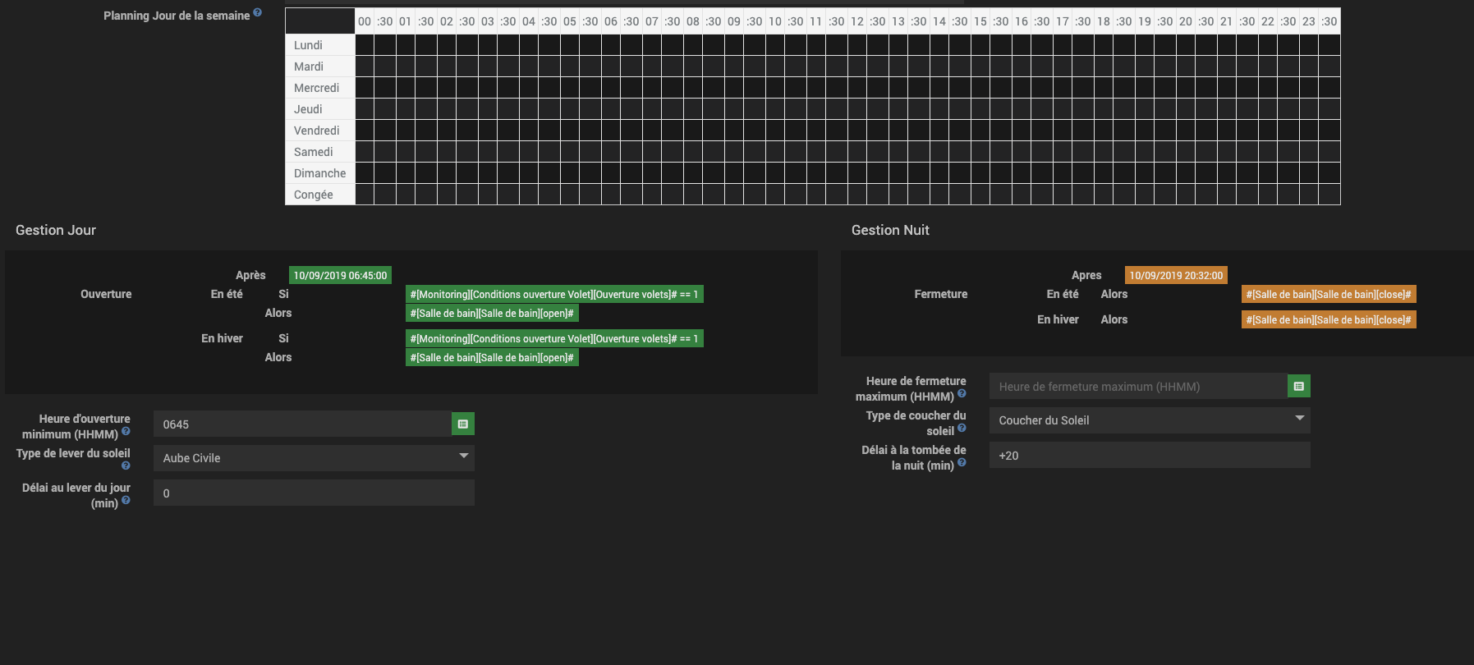Toggle the Samedi cell under hour 10
Image resolution: width=1474 pixels, height=665 pixels.
click(x=775, y=152)
